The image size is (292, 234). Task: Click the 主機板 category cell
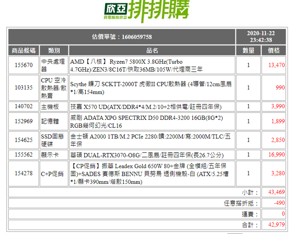(54, 107)
